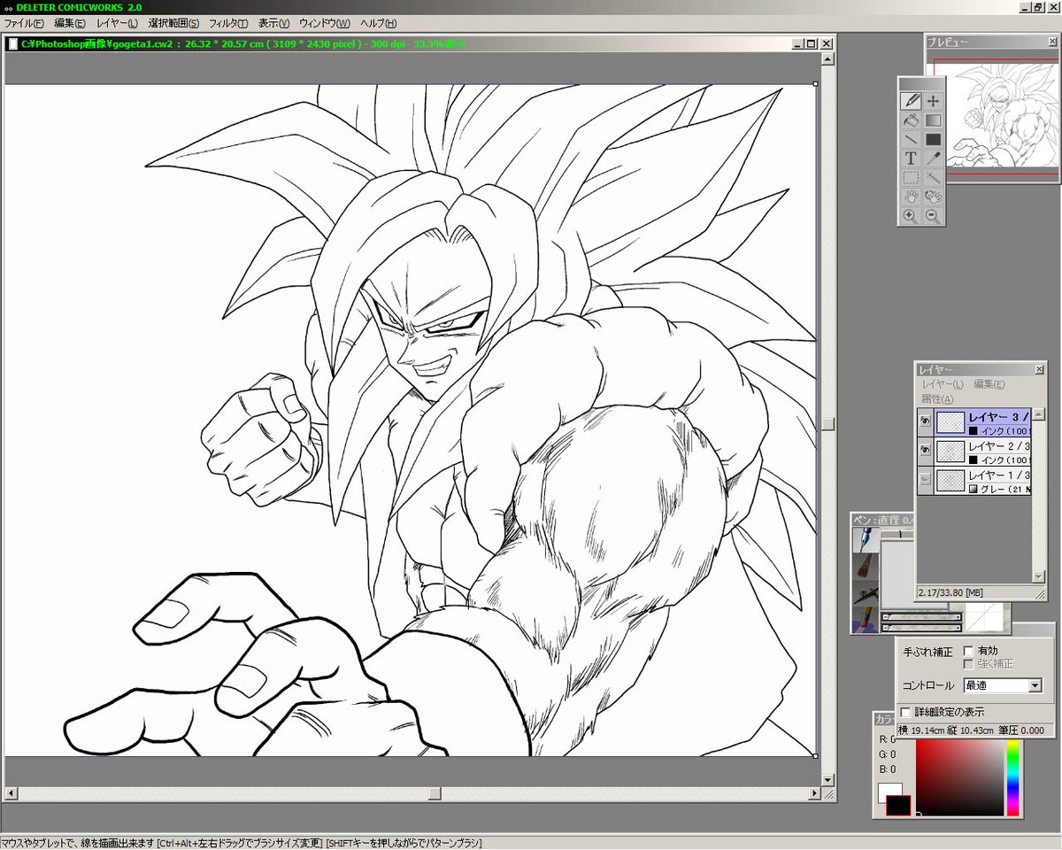Select the Line tool

(911, 140)
